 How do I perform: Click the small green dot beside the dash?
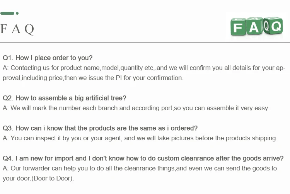(17, 13)
